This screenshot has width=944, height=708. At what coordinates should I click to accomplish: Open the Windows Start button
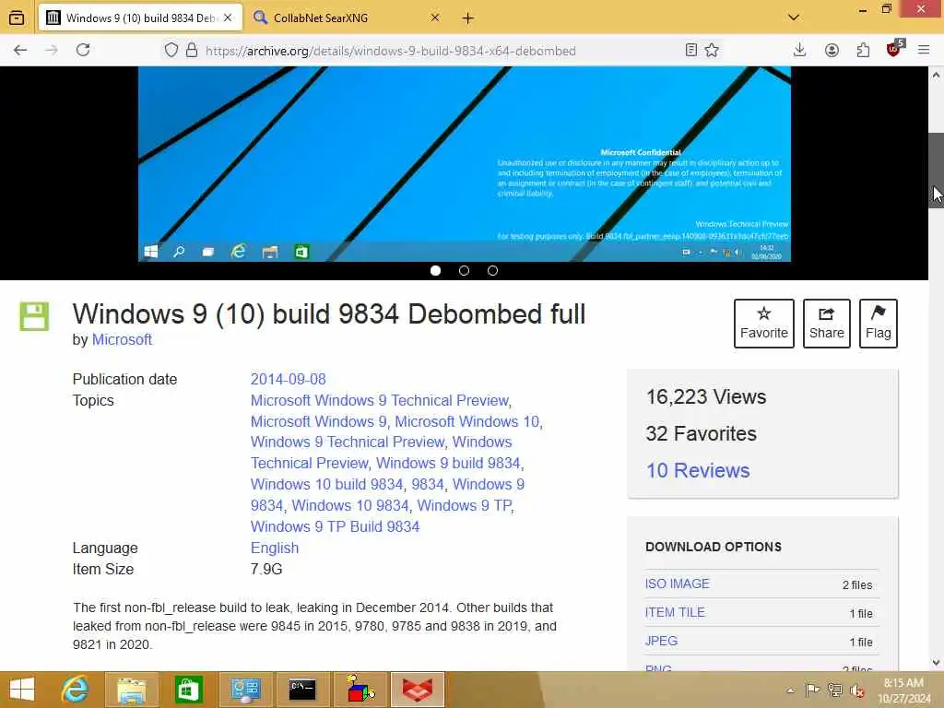(x=22, y=690)
